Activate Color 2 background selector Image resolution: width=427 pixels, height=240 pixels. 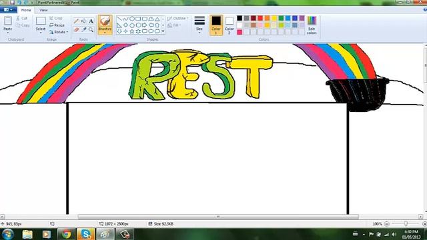[x=230, y=25]
